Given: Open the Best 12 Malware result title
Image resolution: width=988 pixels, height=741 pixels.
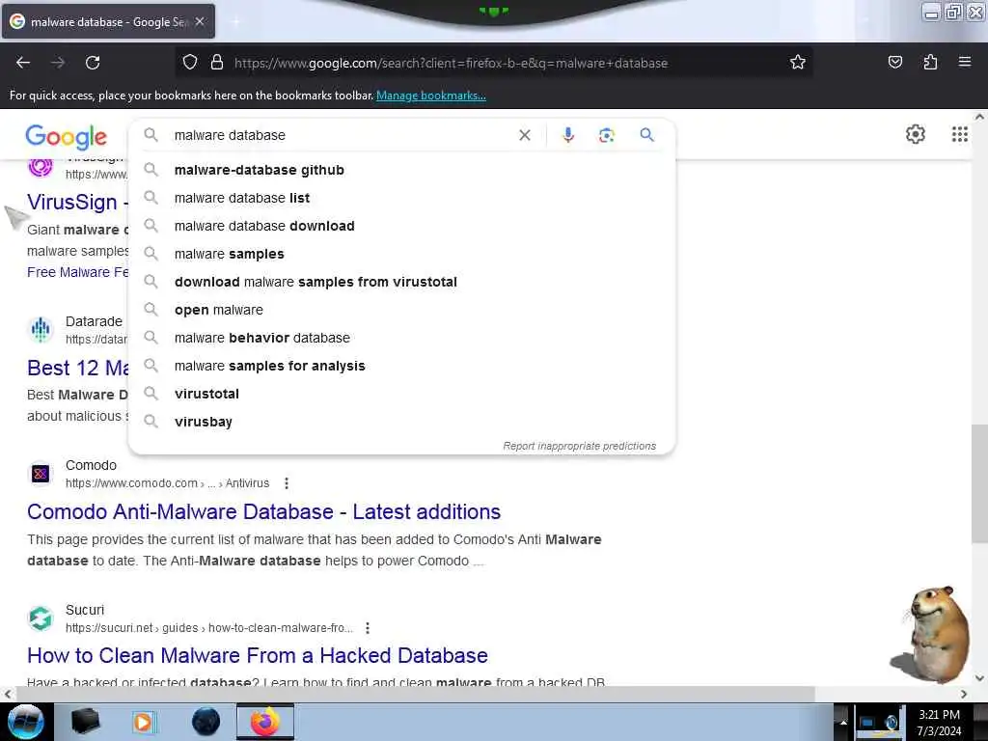Looking at the screenshot, I should (77, 368).
